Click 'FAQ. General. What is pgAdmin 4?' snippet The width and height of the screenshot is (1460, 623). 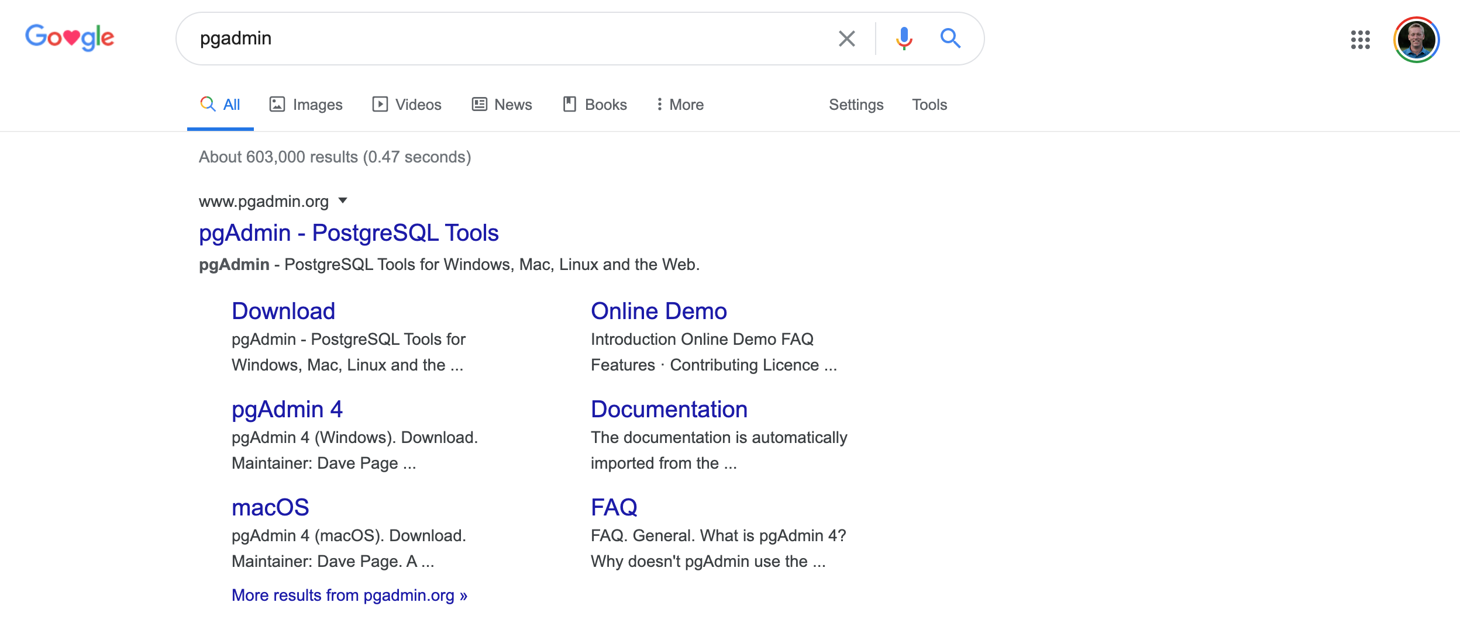coord(718,535)
